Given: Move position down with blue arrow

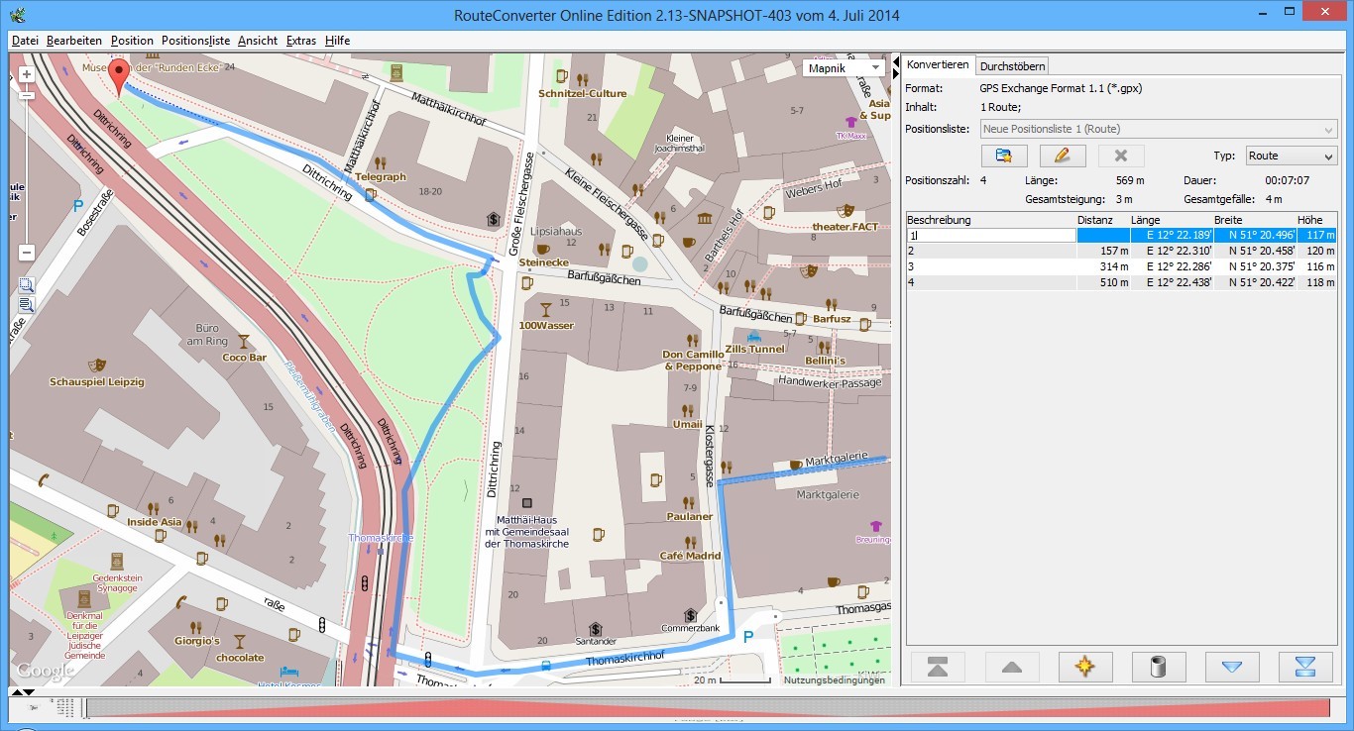Looking at the screenshot, I should coord(1231,667).
